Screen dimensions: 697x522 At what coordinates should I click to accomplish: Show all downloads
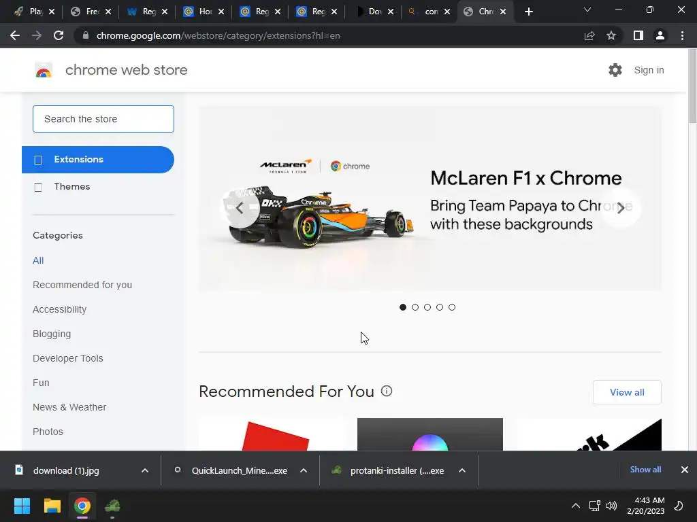coord(645,470)
